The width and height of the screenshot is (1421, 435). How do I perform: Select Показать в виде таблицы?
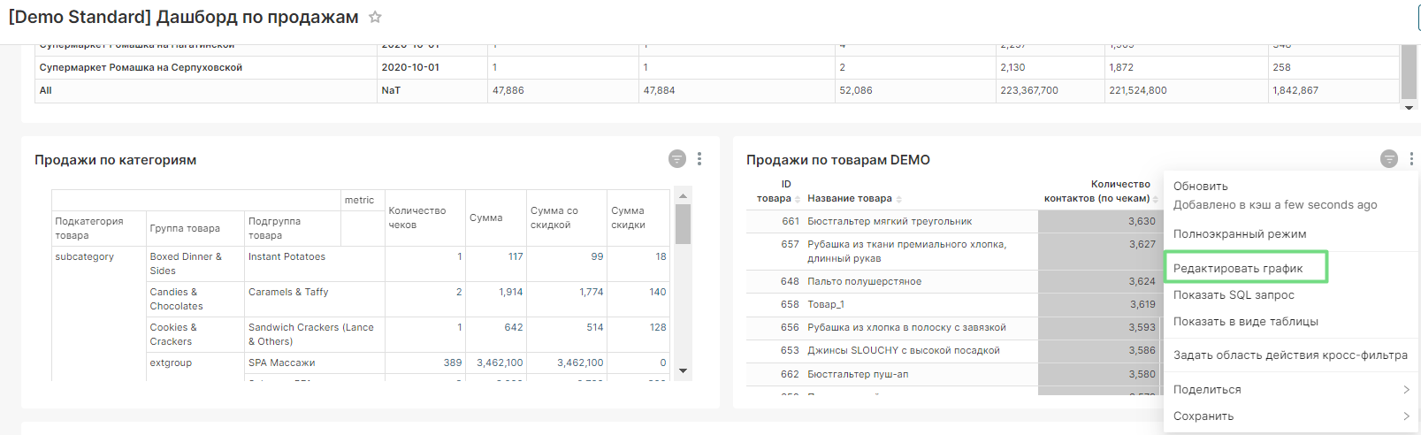coord(1245,322)
